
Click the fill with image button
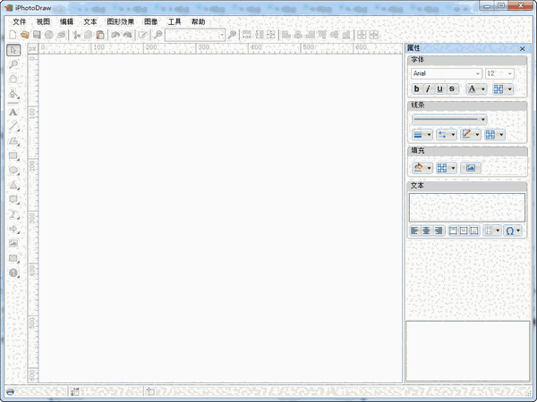click(471, 168)
